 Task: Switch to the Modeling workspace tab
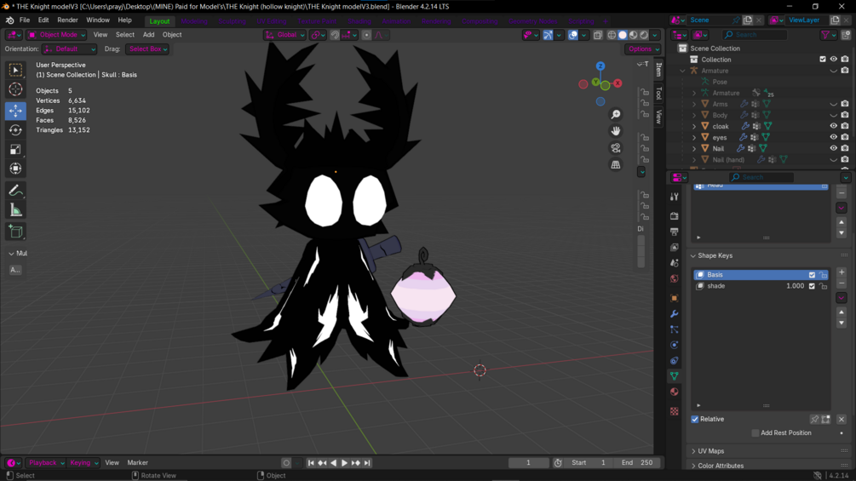tap(194, 21)
